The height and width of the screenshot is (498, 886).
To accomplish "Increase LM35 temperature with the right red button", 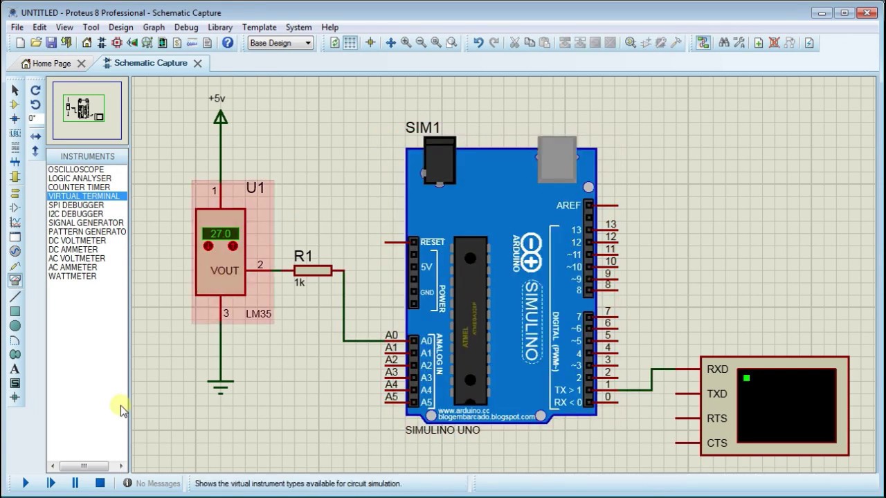I will tap(233, 246).
